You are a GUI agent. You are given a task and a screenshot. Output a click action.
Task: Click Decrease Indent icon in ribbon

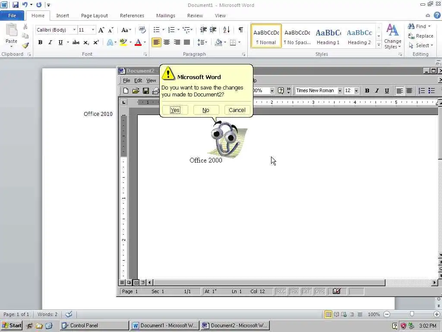point(203,30)
